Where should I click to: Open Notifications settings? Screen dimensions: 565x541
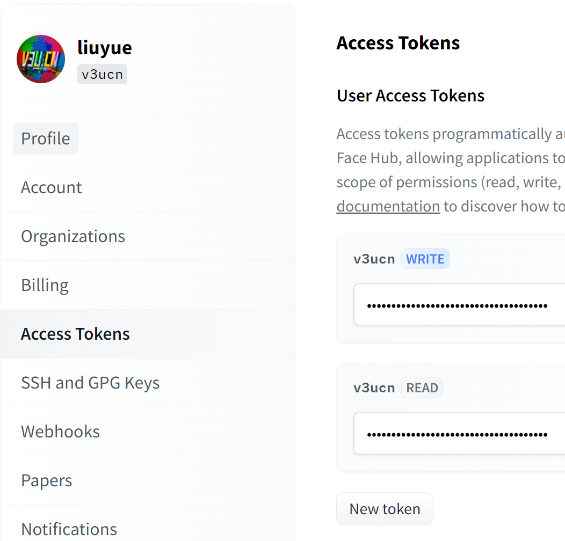tap(69, 529)
